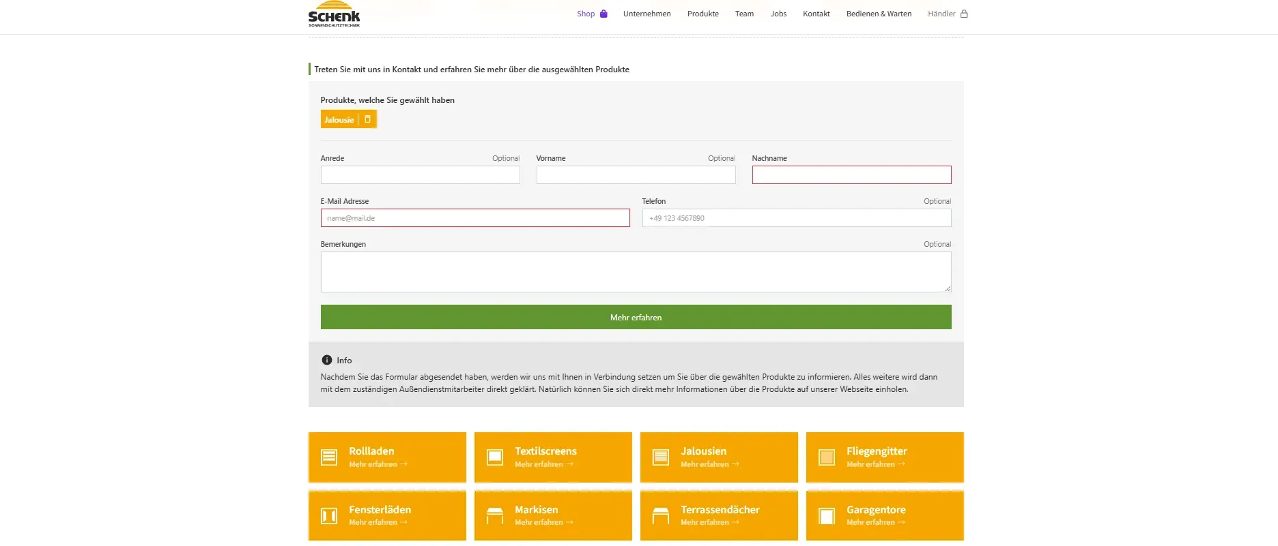Open Fliegengitter Mehr erfahren link
Image resolution: width=1278 pixels, height=546 pixels.
point(876,464)
